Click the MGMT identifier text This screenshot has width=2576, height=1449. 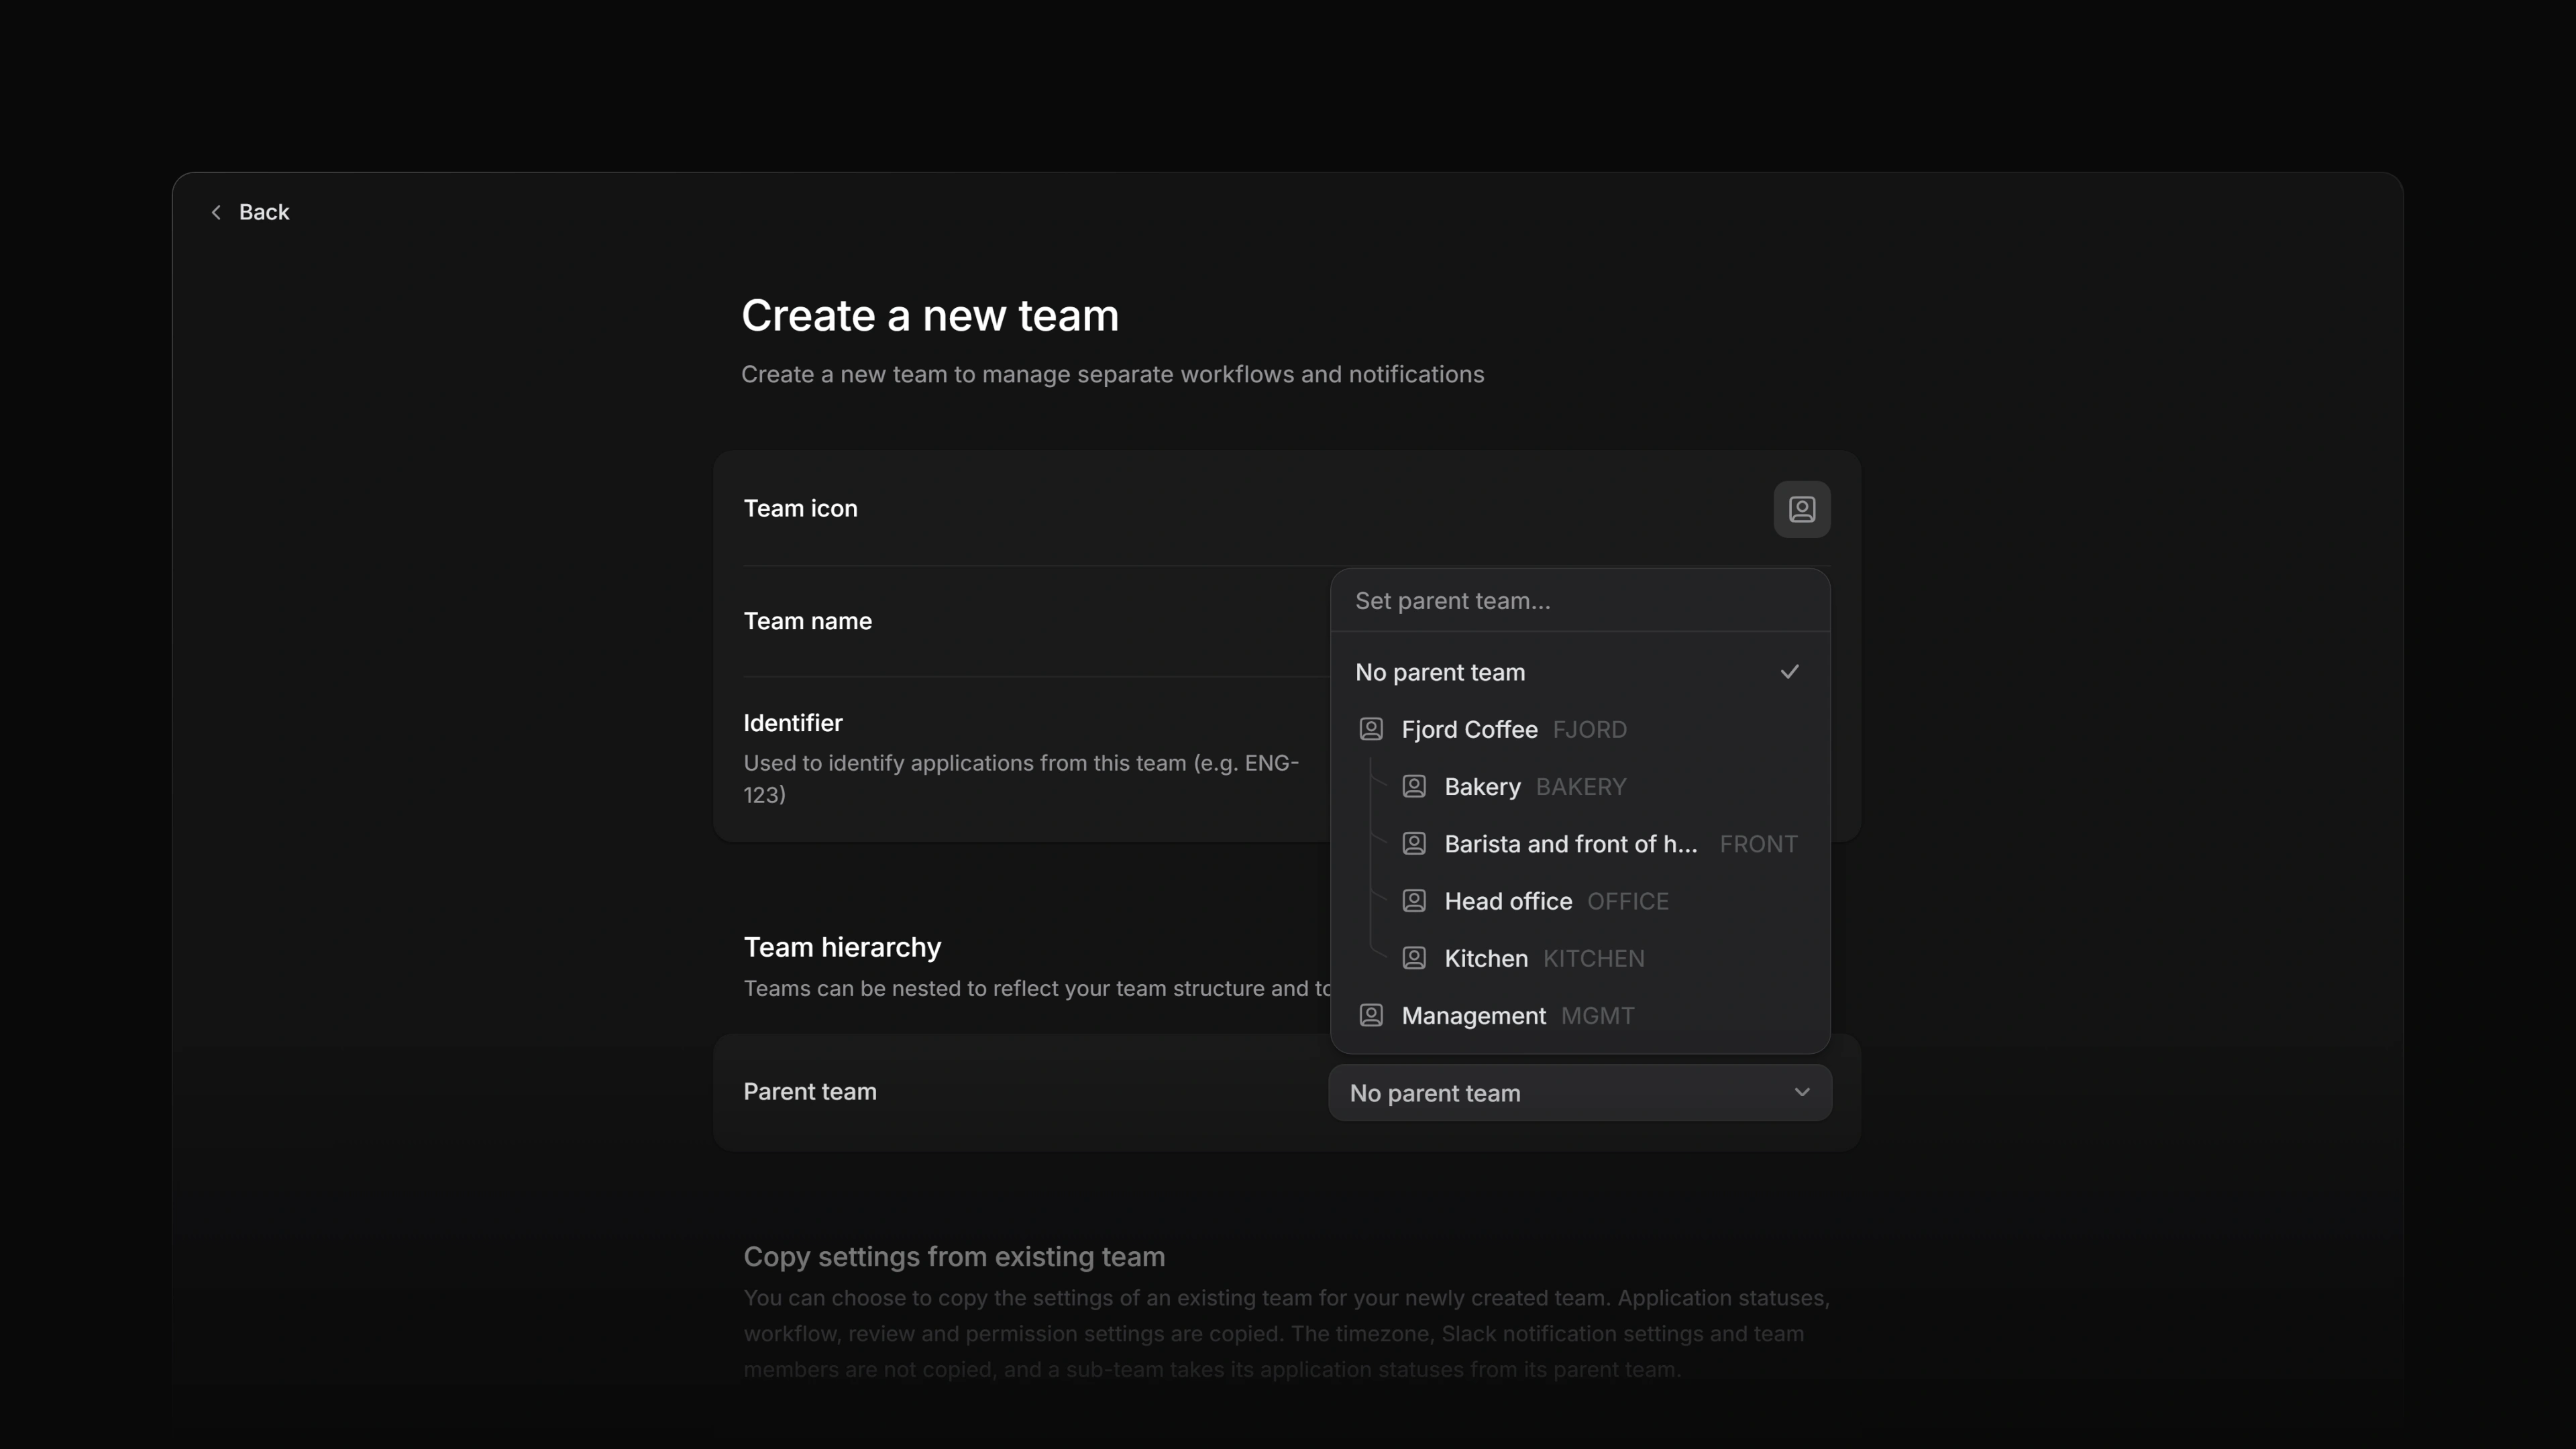[x=1597, y=1016]
